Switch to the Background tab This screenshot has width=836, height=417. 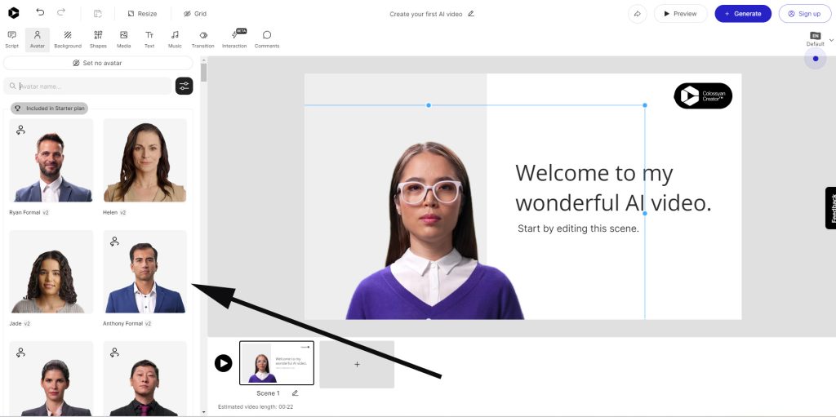[68, 38]
